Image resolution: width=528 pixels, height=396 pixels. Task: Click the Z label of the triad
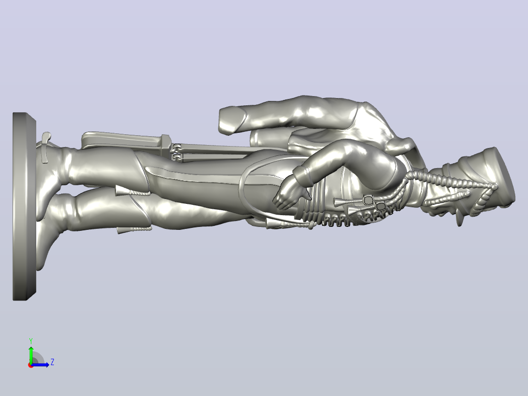pyautogui.click(x=52, y=362)
